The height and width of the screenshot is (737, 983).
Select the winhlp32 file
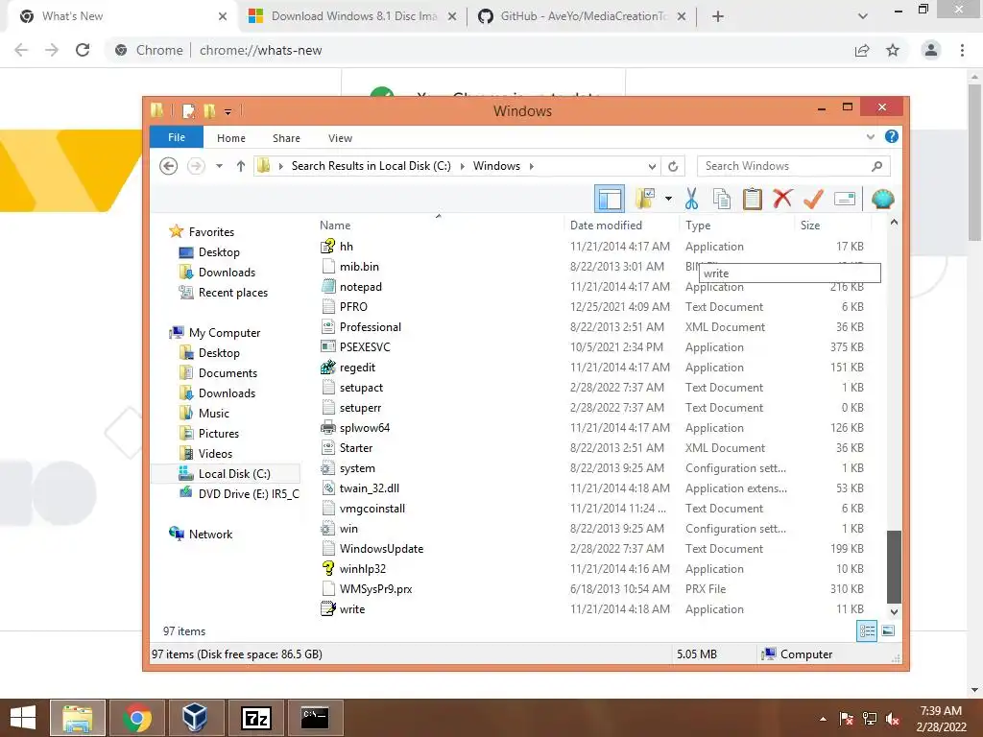(362, 569)
